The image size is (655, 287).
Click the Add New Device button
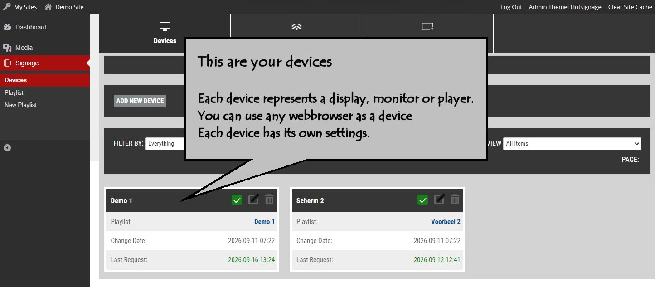pos(140,101)
